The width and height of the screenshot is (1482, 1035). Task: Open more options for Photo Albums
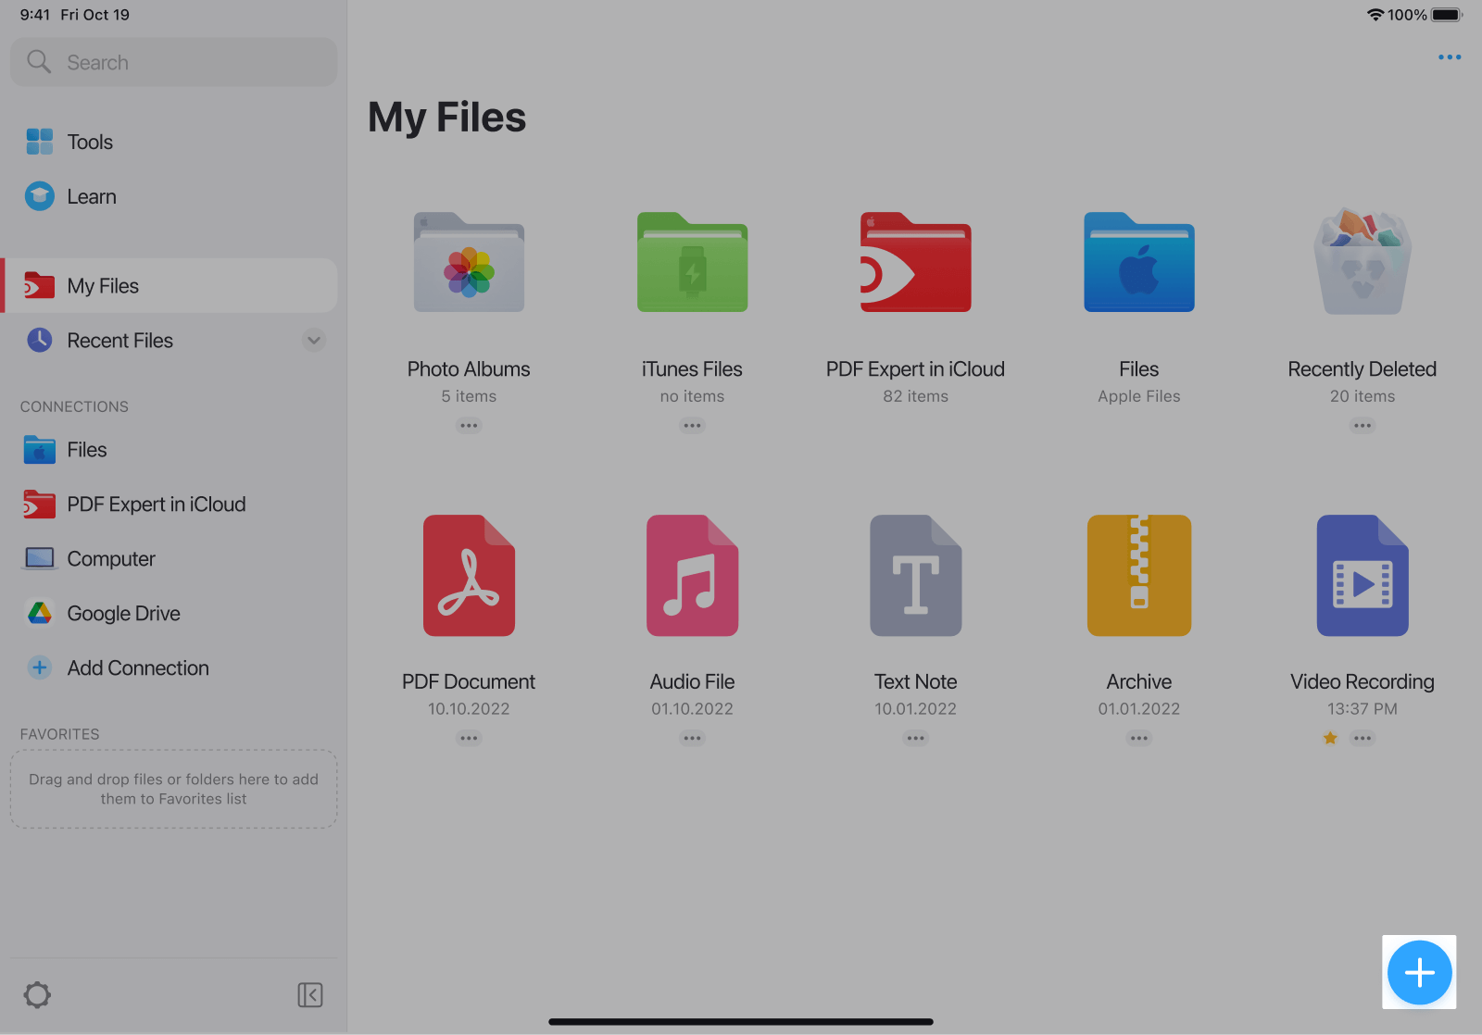(469, 426)
